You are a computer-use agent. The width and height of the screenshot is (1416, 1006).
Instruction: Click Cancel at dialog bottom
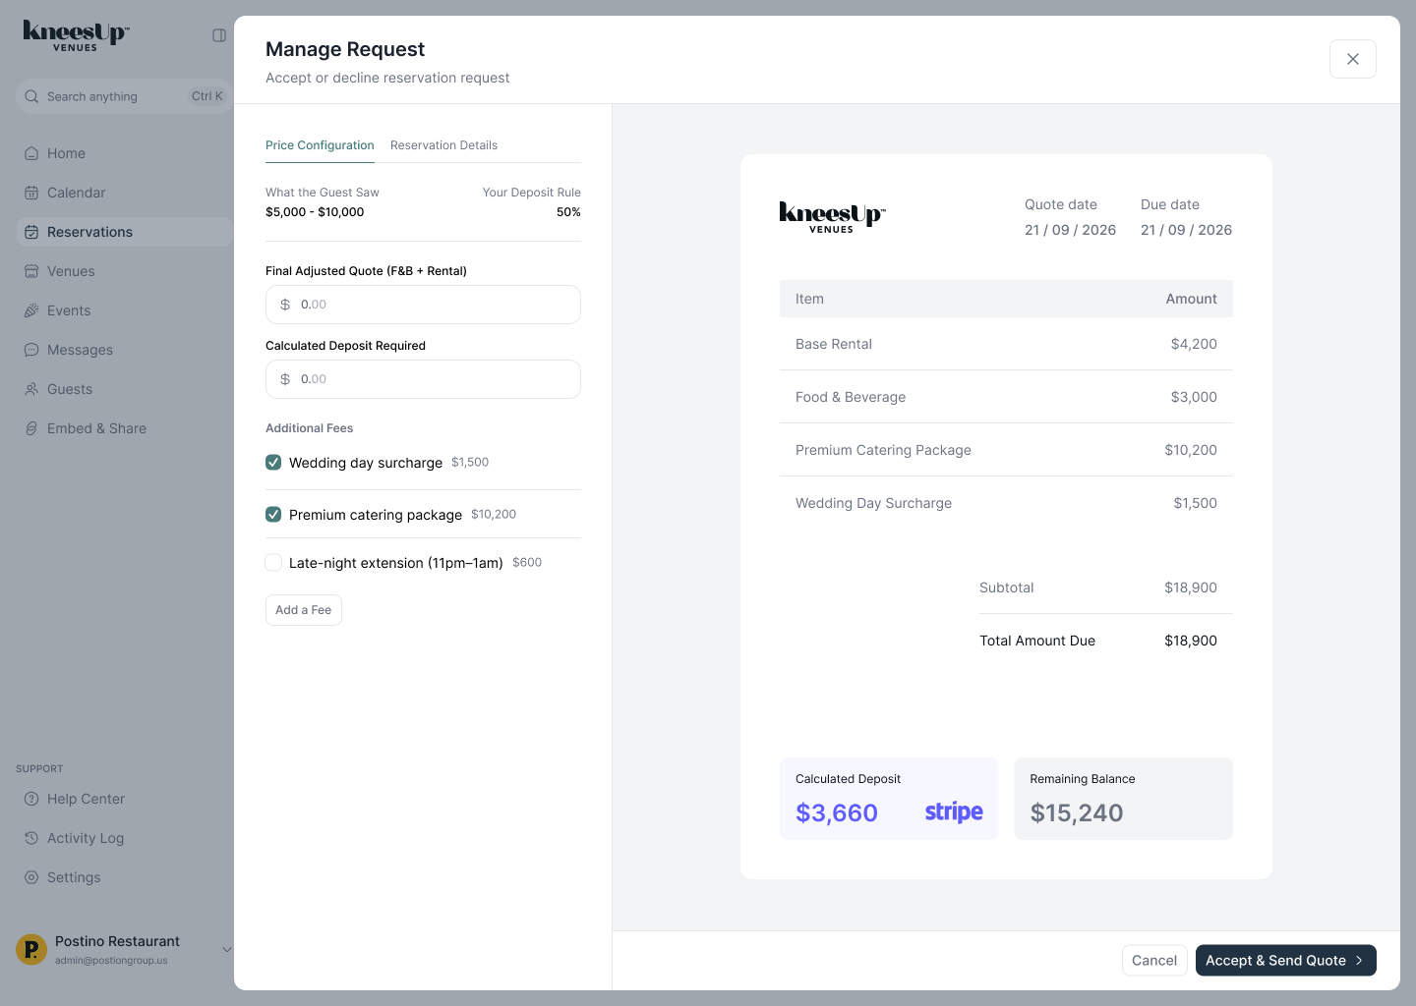click(1154, 960)
